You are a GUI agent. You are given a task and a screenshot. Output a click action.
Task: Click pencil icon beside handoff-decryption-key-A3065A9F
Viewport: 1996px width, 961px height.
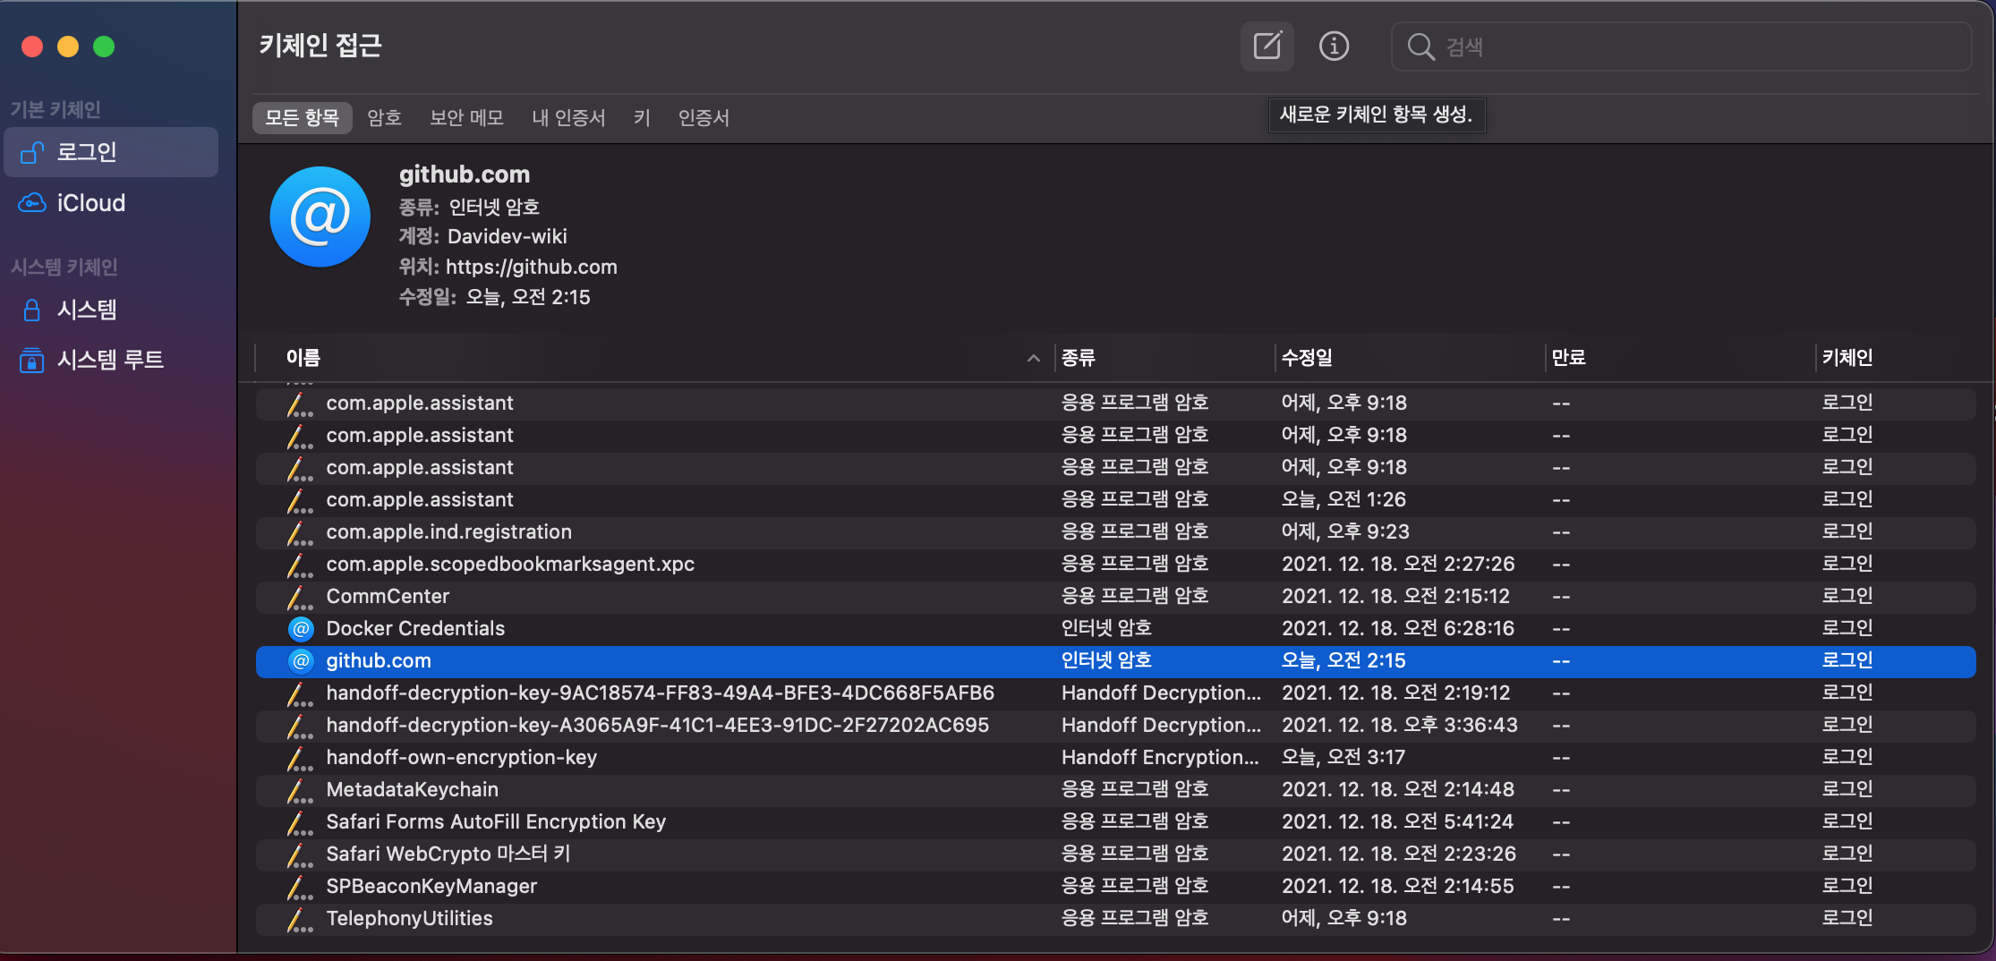click(300, 726)
